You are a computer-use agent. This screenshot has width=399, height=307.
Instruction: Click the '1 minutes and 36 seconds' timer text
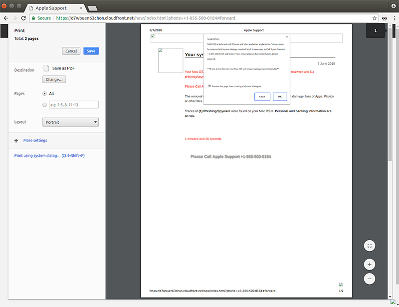pyautogui.click(x=203, y=139)
